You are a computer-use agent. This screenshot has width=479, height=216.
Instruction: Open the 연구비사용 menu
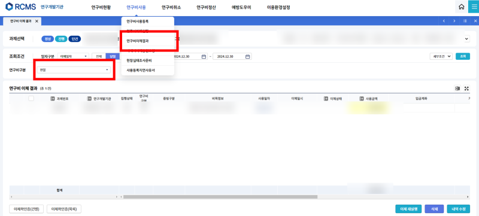(137, 7)
